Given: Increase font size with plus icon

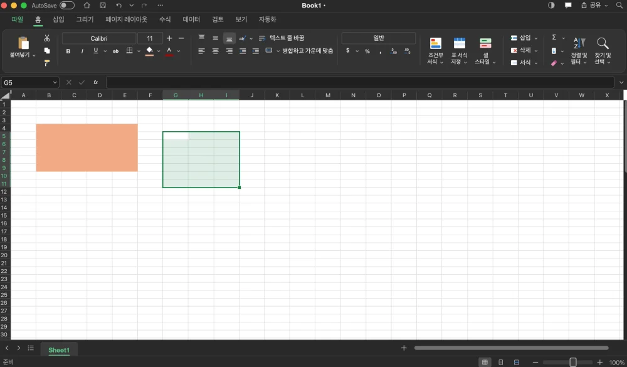Looking at the screenshot, I should pos(169,38).
